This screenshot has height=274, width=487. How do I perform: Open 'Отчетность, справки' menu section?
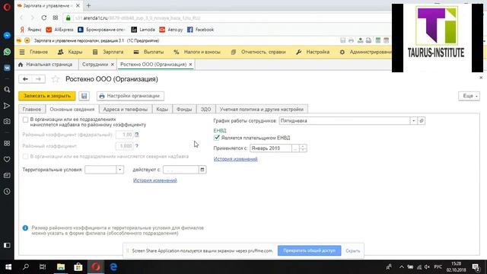259,53
